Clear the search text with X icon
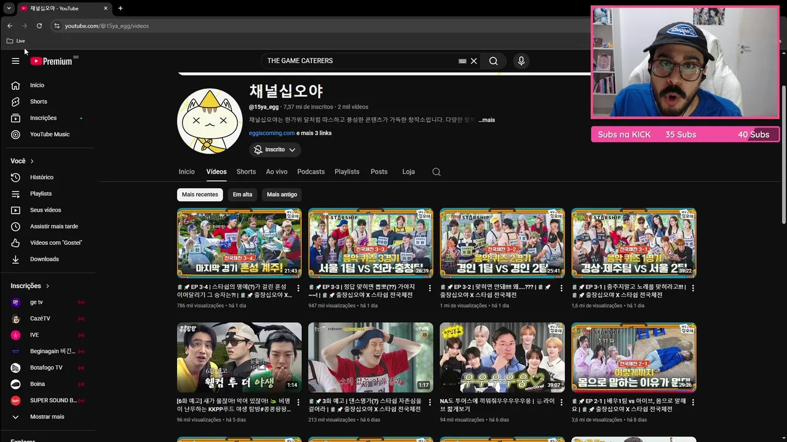This screenshot has height=442, width=787. tap(473, 61)
